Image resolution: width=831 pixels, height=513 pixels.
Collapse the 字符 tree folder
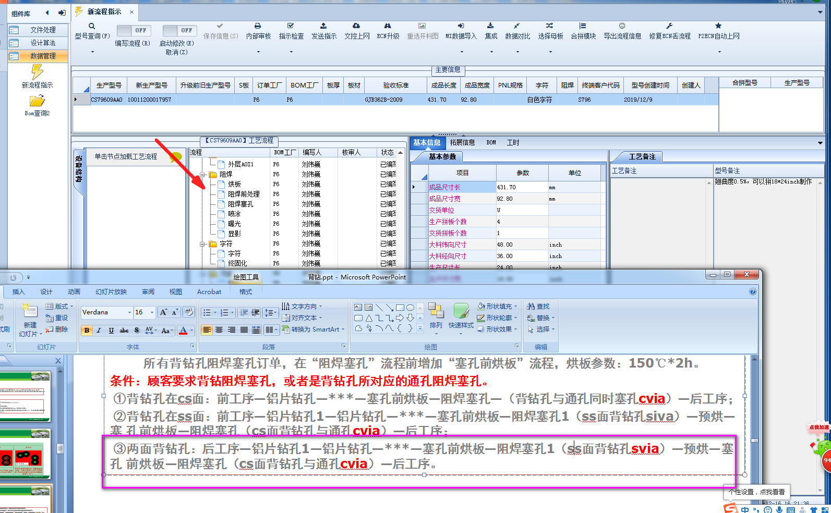click(203, 243)
